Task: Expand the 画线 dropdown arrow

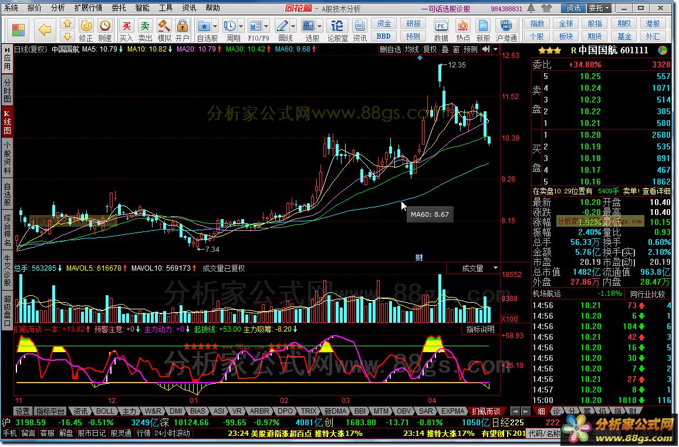Action: [x=293, y=26]
